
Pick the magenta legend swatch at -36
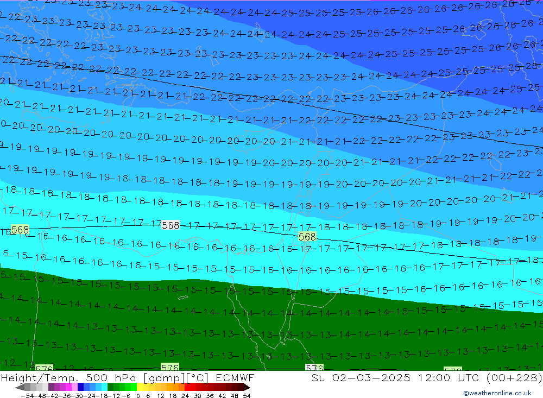(x=68, y=387)
